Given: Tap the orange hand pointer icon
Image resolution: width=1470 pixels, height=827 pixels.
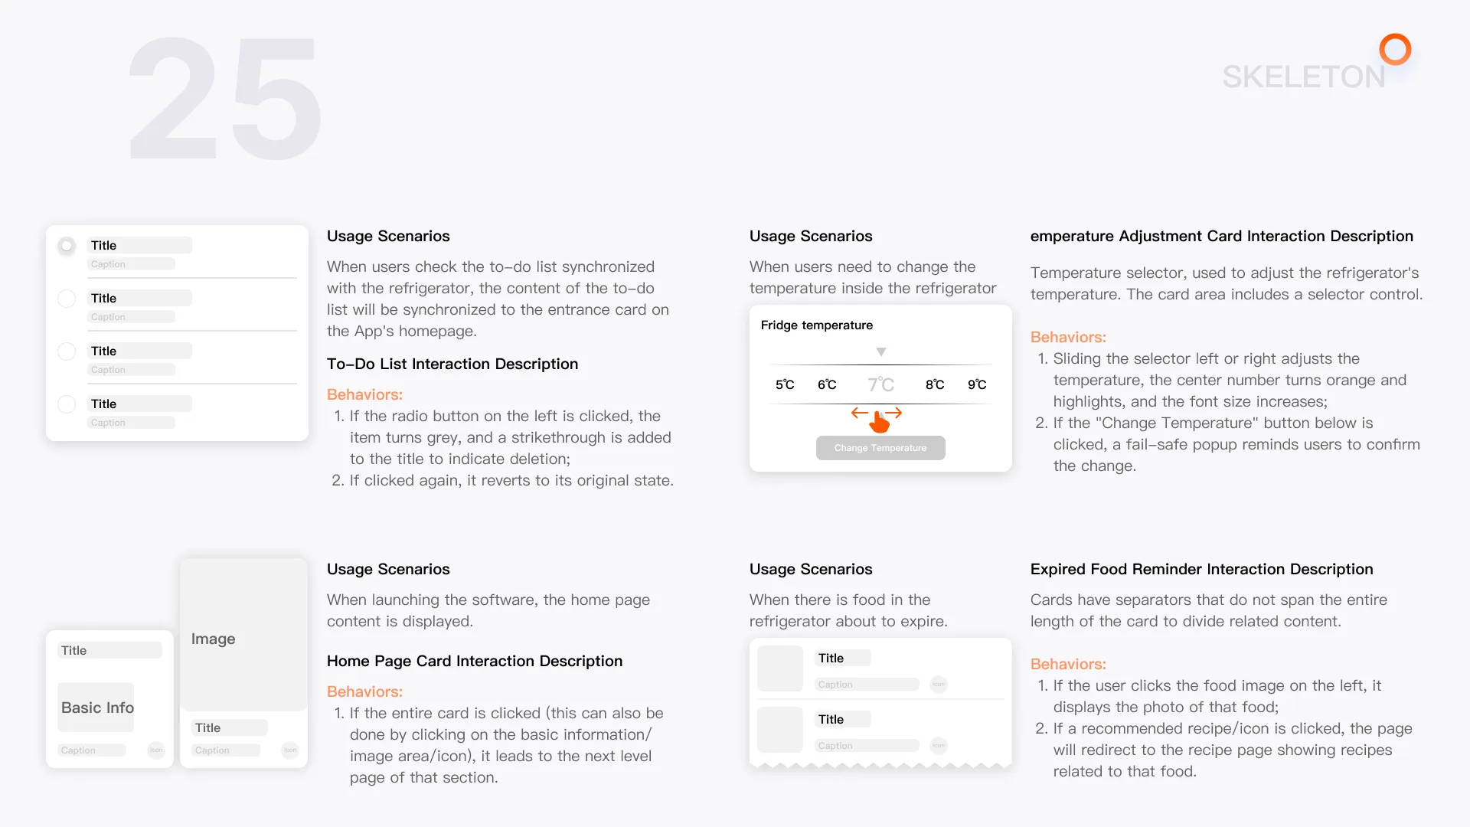Looking at the screenshot, I should [x=880, y=421].
